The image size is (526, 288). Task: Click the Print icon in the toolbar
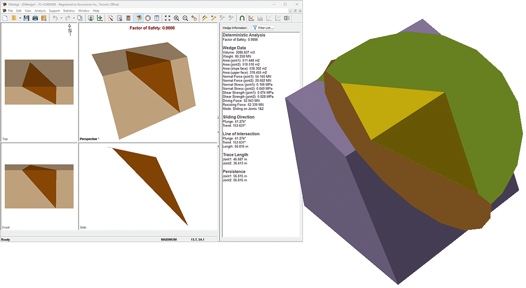[35, 18]
